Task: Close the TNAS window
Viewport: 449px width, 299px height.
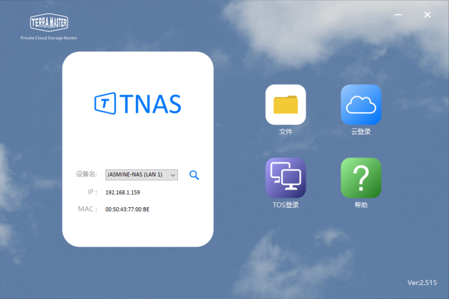Action: 427,15
